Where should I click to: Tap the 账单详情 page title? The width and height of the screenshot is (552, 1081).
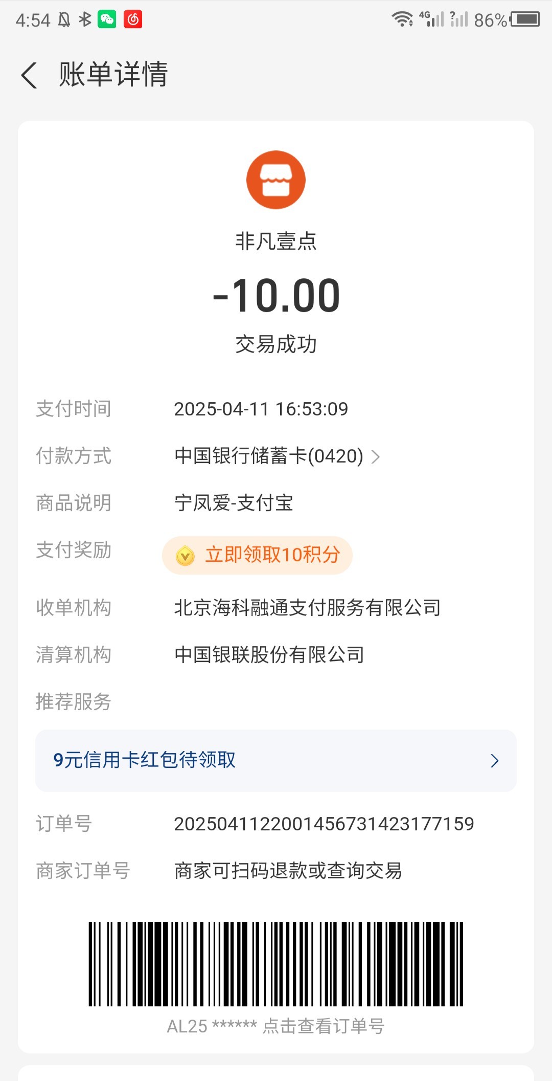pos(113,75)
